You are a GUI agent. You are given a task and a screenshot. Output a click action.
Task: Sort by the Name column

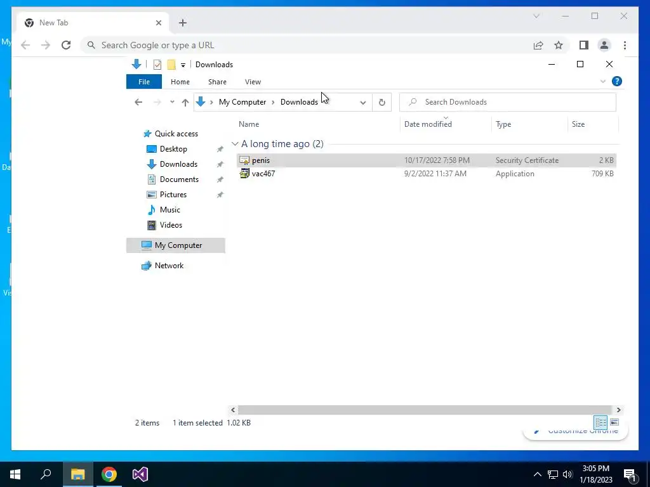tap(249, 124)
